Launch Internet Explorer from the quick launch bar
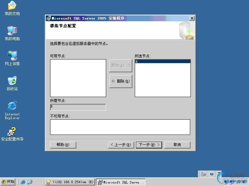The width and height of the screenshot is (249, 186). click(23, 182)
